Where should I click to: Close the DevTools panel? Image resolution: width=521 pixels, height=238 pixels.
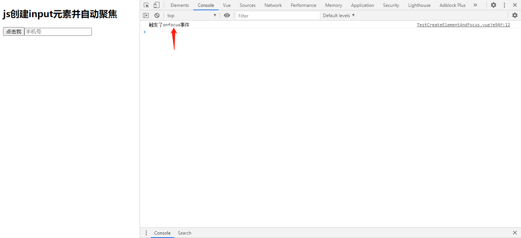(515, 5)
